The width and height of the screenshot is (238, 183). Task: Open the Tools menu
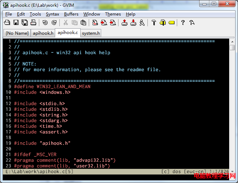35,14
